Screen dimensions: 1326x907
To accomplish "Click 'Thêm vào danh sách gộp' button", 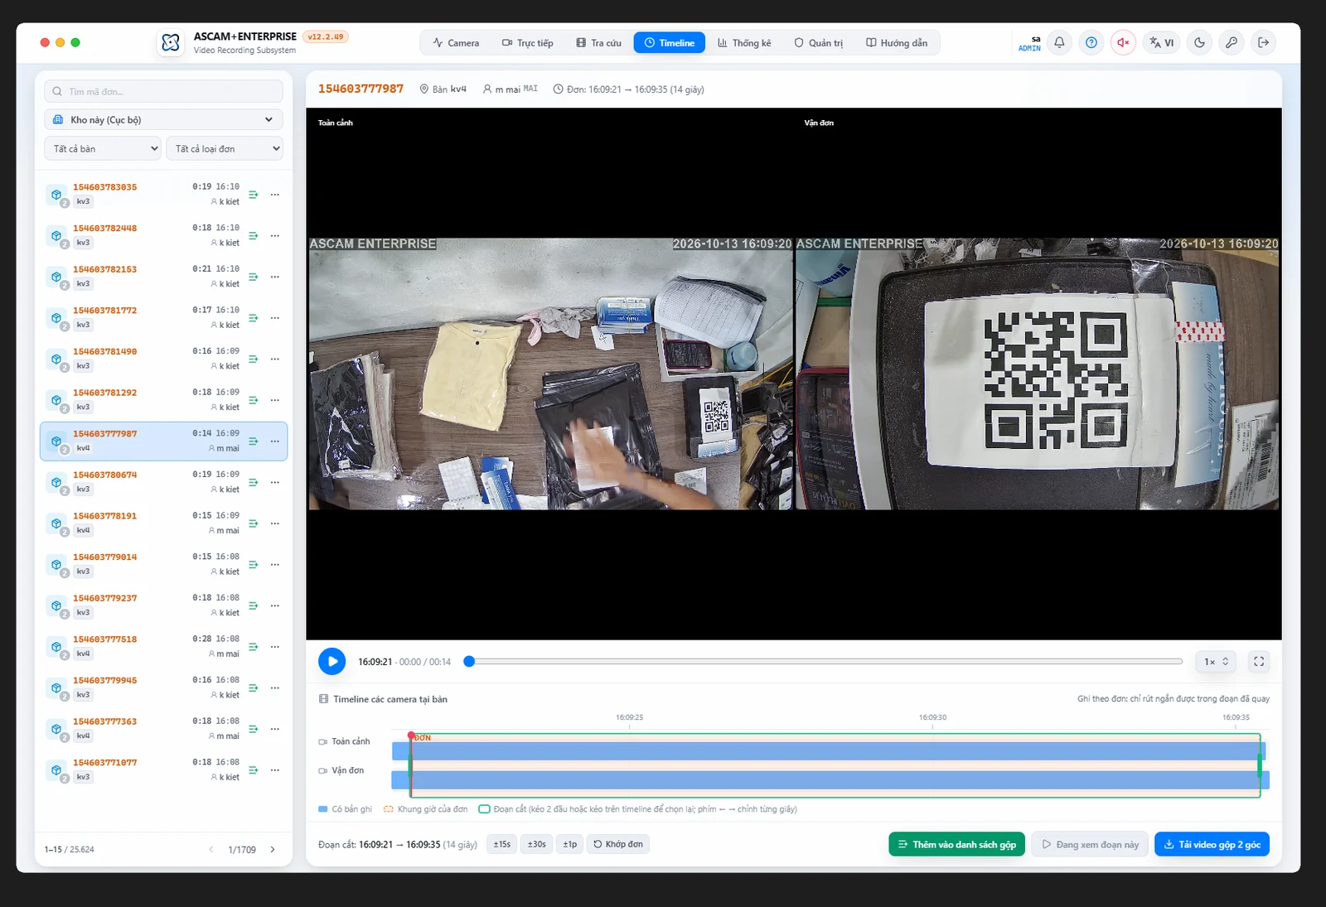I will tap(957, 845).
